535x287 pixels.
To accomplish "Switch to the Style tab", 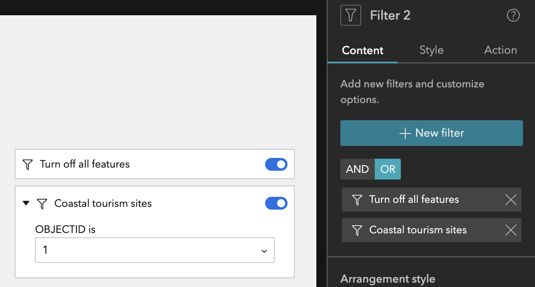I will 431,50.
